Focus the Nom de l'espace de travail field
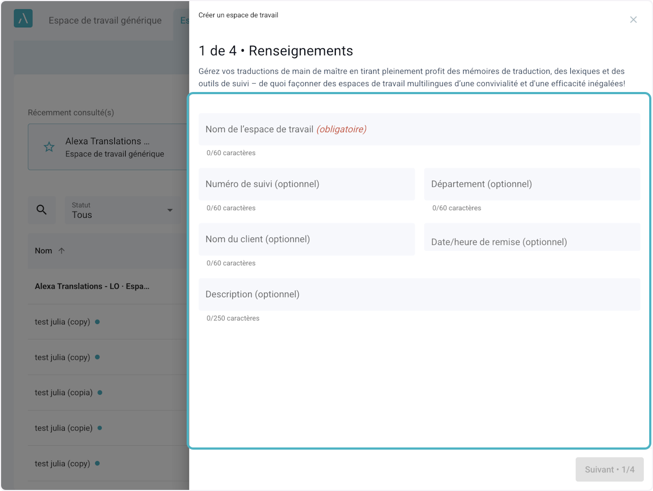The width and height of the screenshot is (653, 491). tap(419, 130)
